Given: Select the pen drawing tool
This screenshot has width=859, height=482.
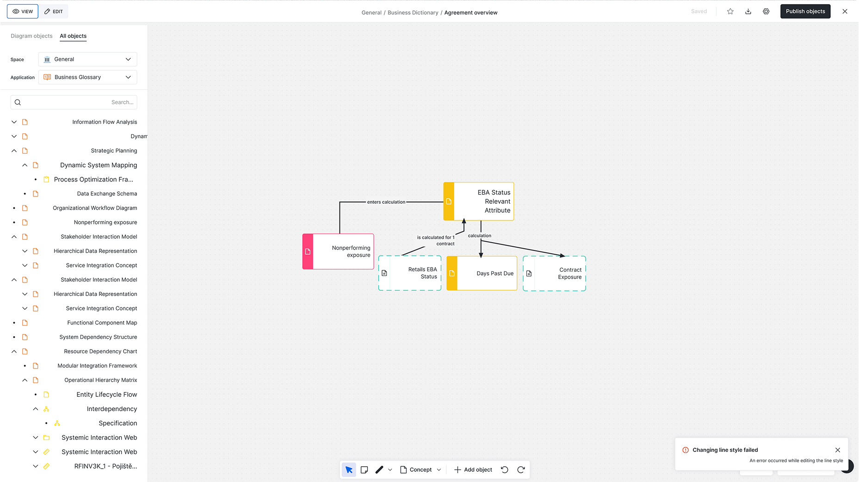Looking at the screenshot, I should (x=380, y=469).
